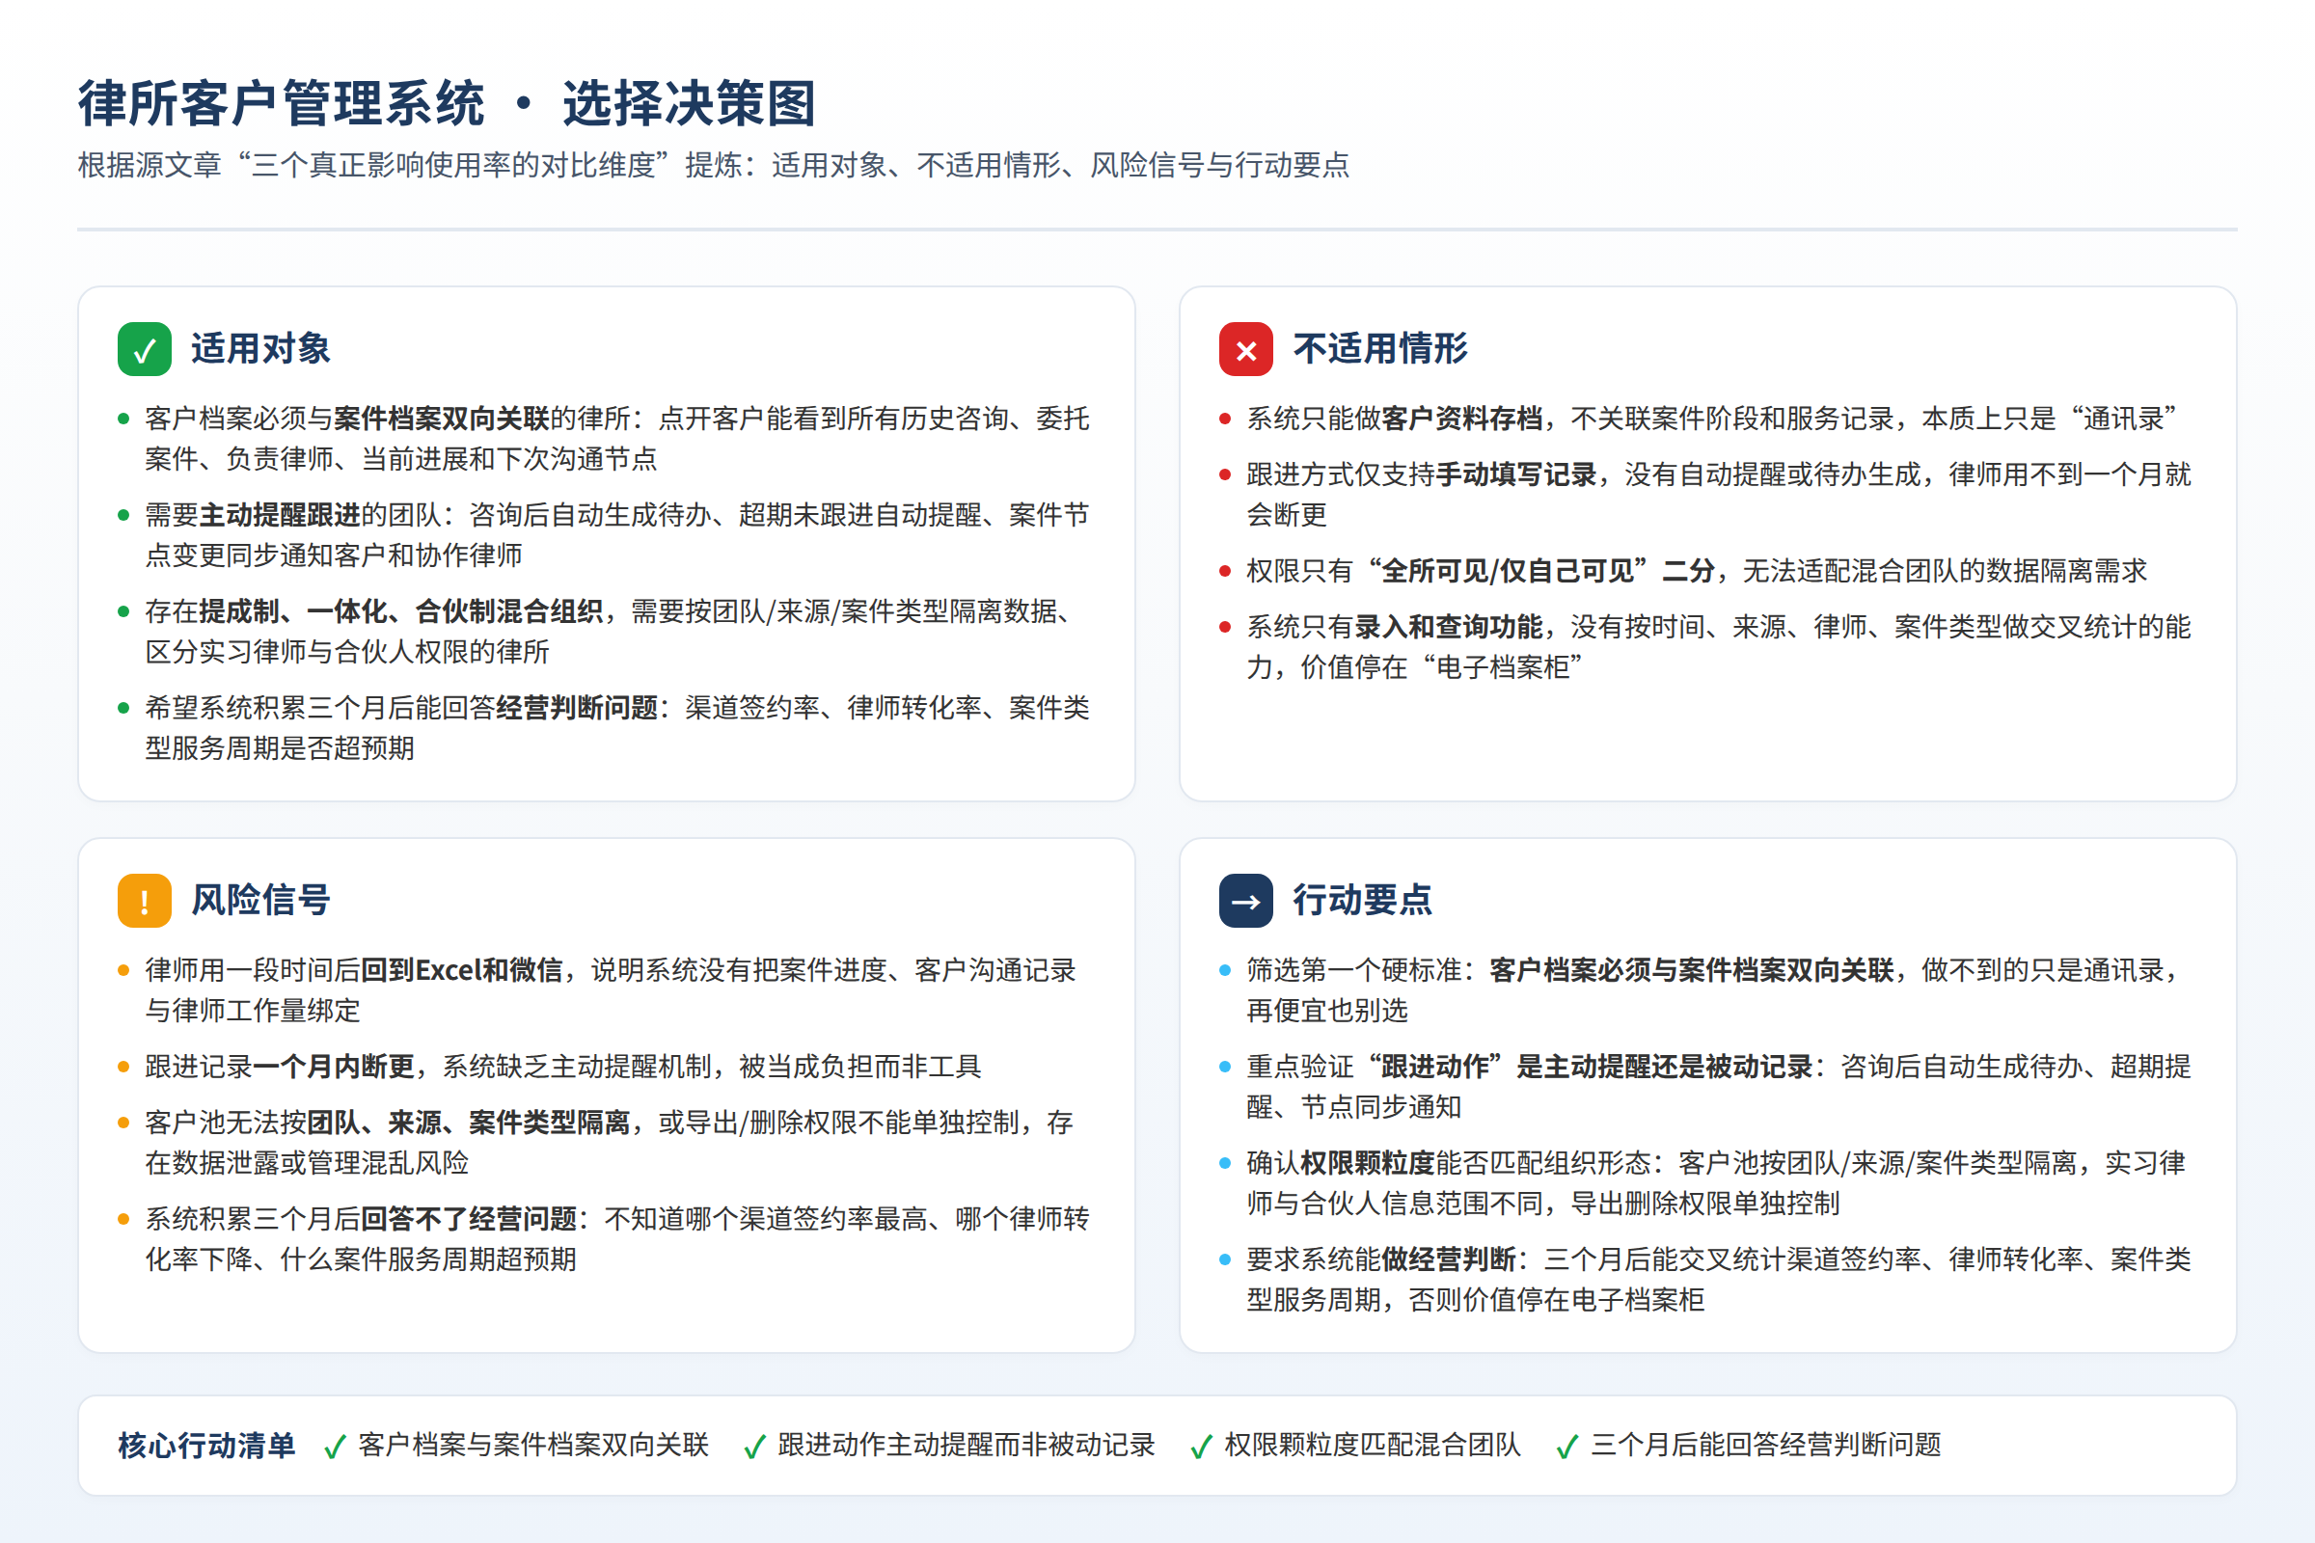Click the title 律所客户管理系统 · 选择决策图

pyautogui.click(x=447, y=103)
